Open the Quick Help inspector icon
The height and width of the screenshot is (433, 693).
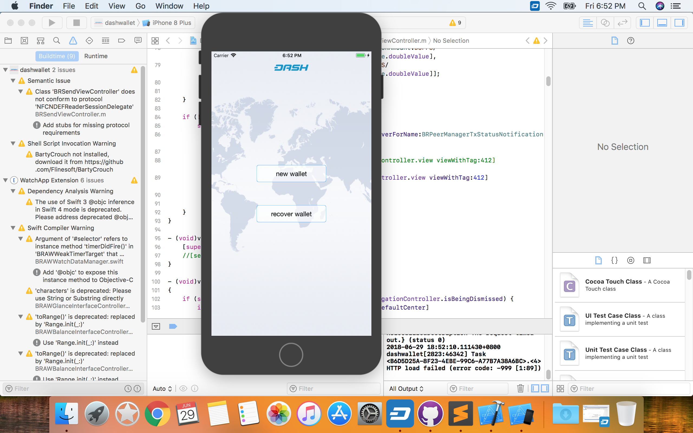(630, 41)
